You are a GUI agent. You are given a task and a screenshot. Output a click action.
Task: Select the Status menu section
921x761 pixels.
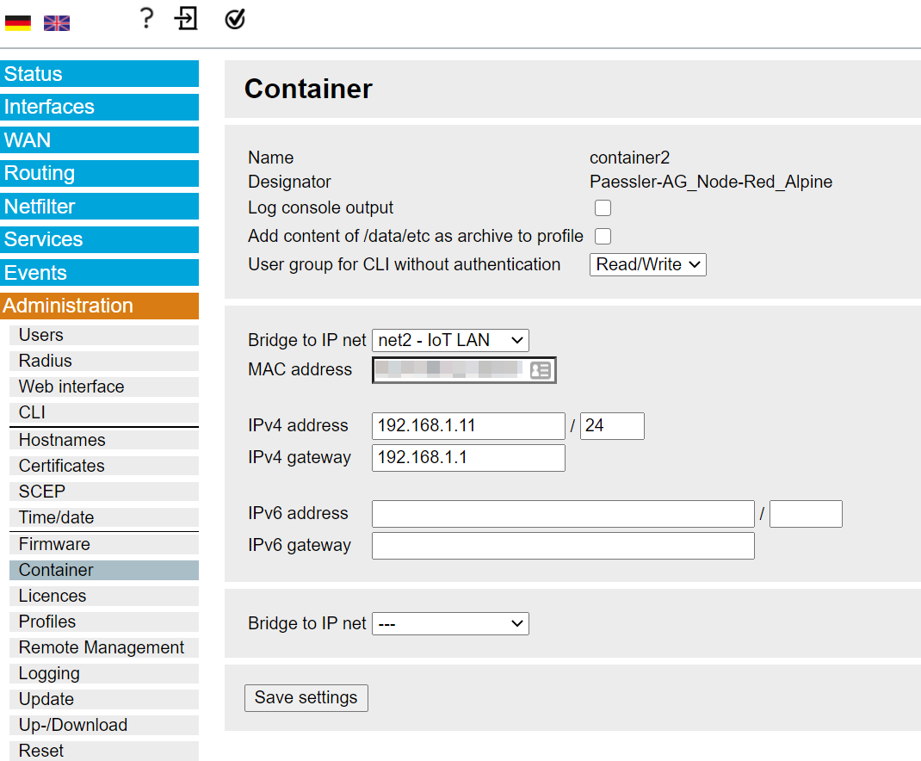pyautogui.click(x=99, y=74)
